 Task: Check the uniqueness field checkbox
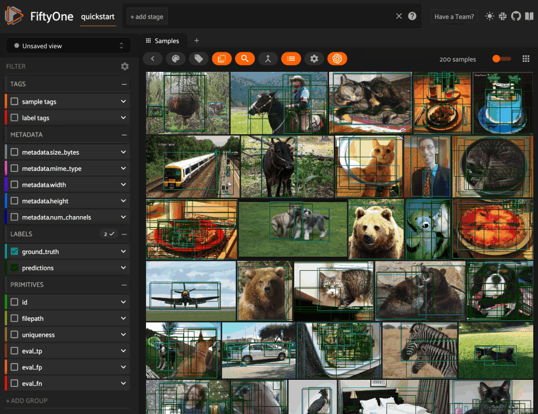[x=14, y=334]
